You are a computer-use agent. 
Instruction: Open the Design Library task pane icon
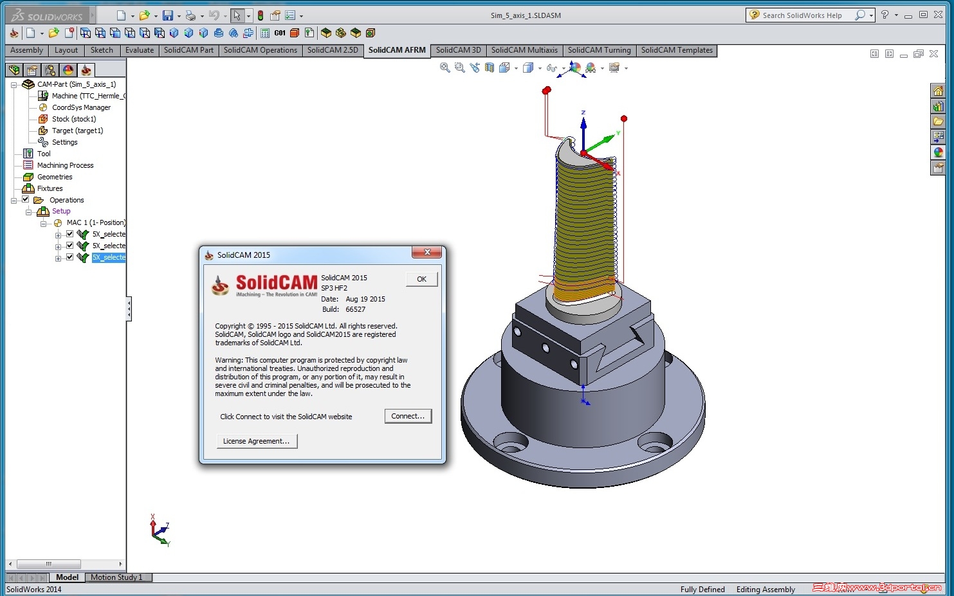point(938,106)
